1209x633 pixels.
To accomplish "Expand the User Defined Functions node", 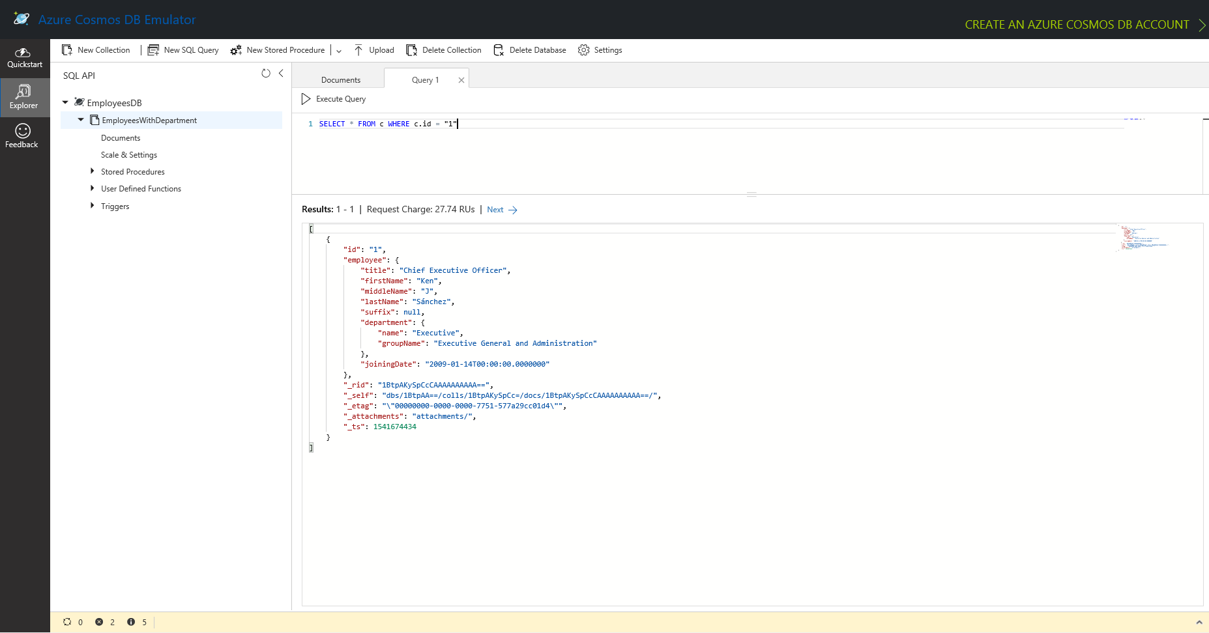I will tap(92, 188).
